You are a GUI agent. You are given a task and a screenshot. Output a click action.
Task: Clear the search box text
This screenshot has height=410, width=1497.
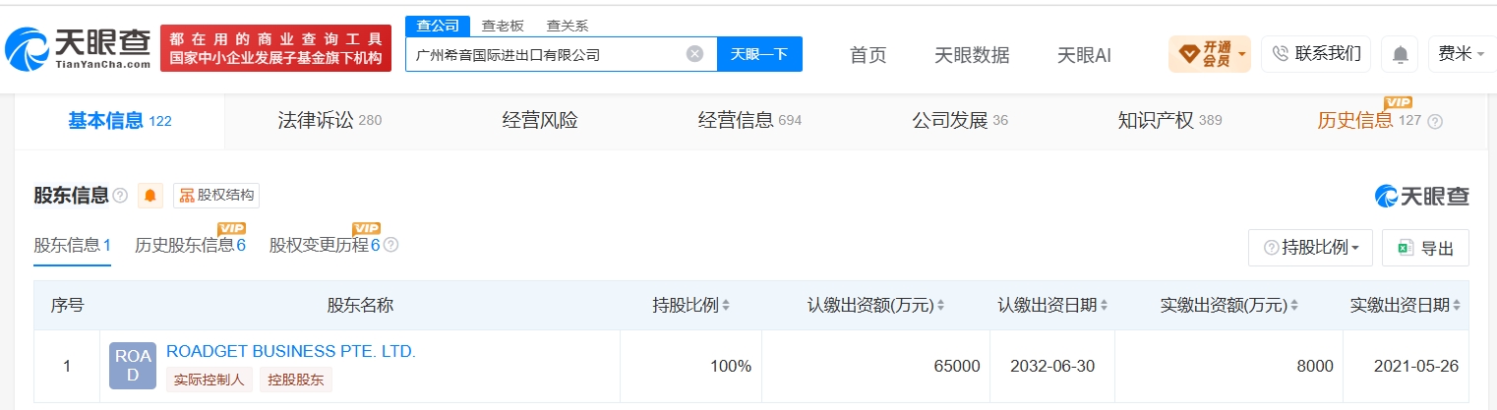(x=694, y=54)
